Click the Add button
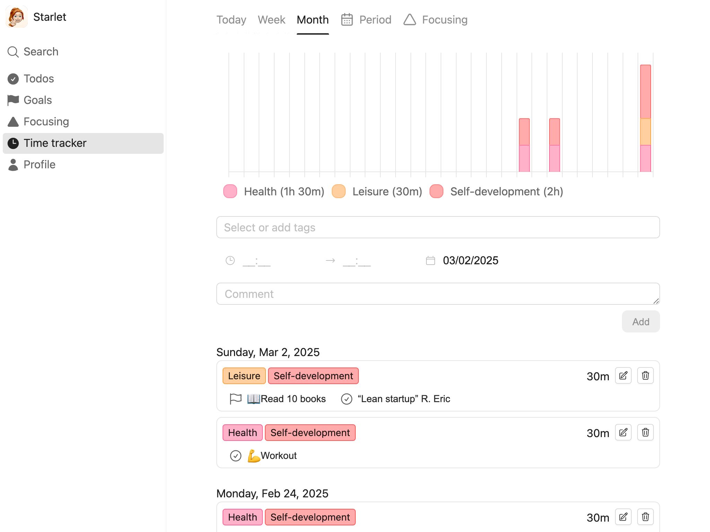 (641, 322)
